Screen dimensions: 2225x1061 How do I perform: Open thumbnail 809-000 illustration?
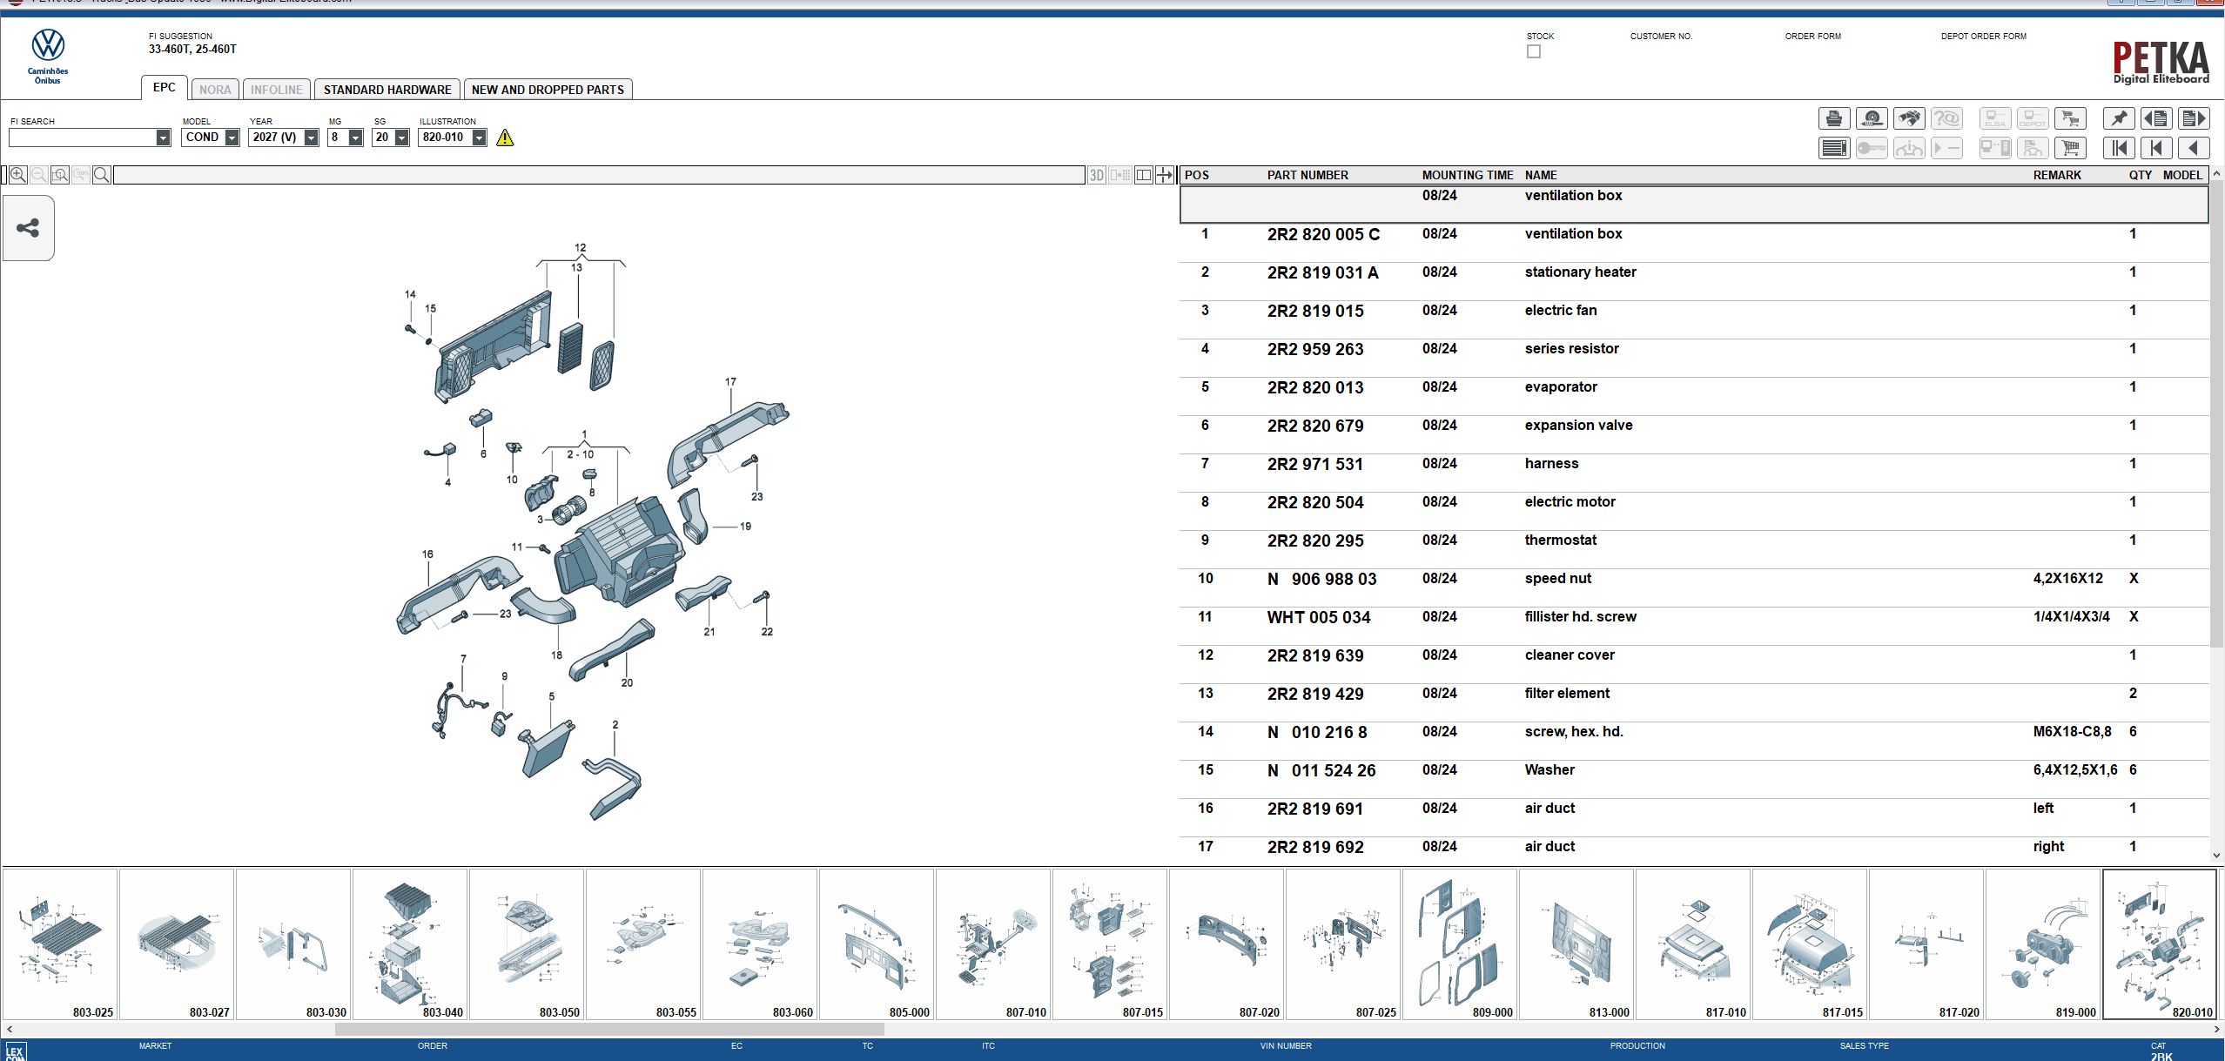click(x=1459, y=944)
